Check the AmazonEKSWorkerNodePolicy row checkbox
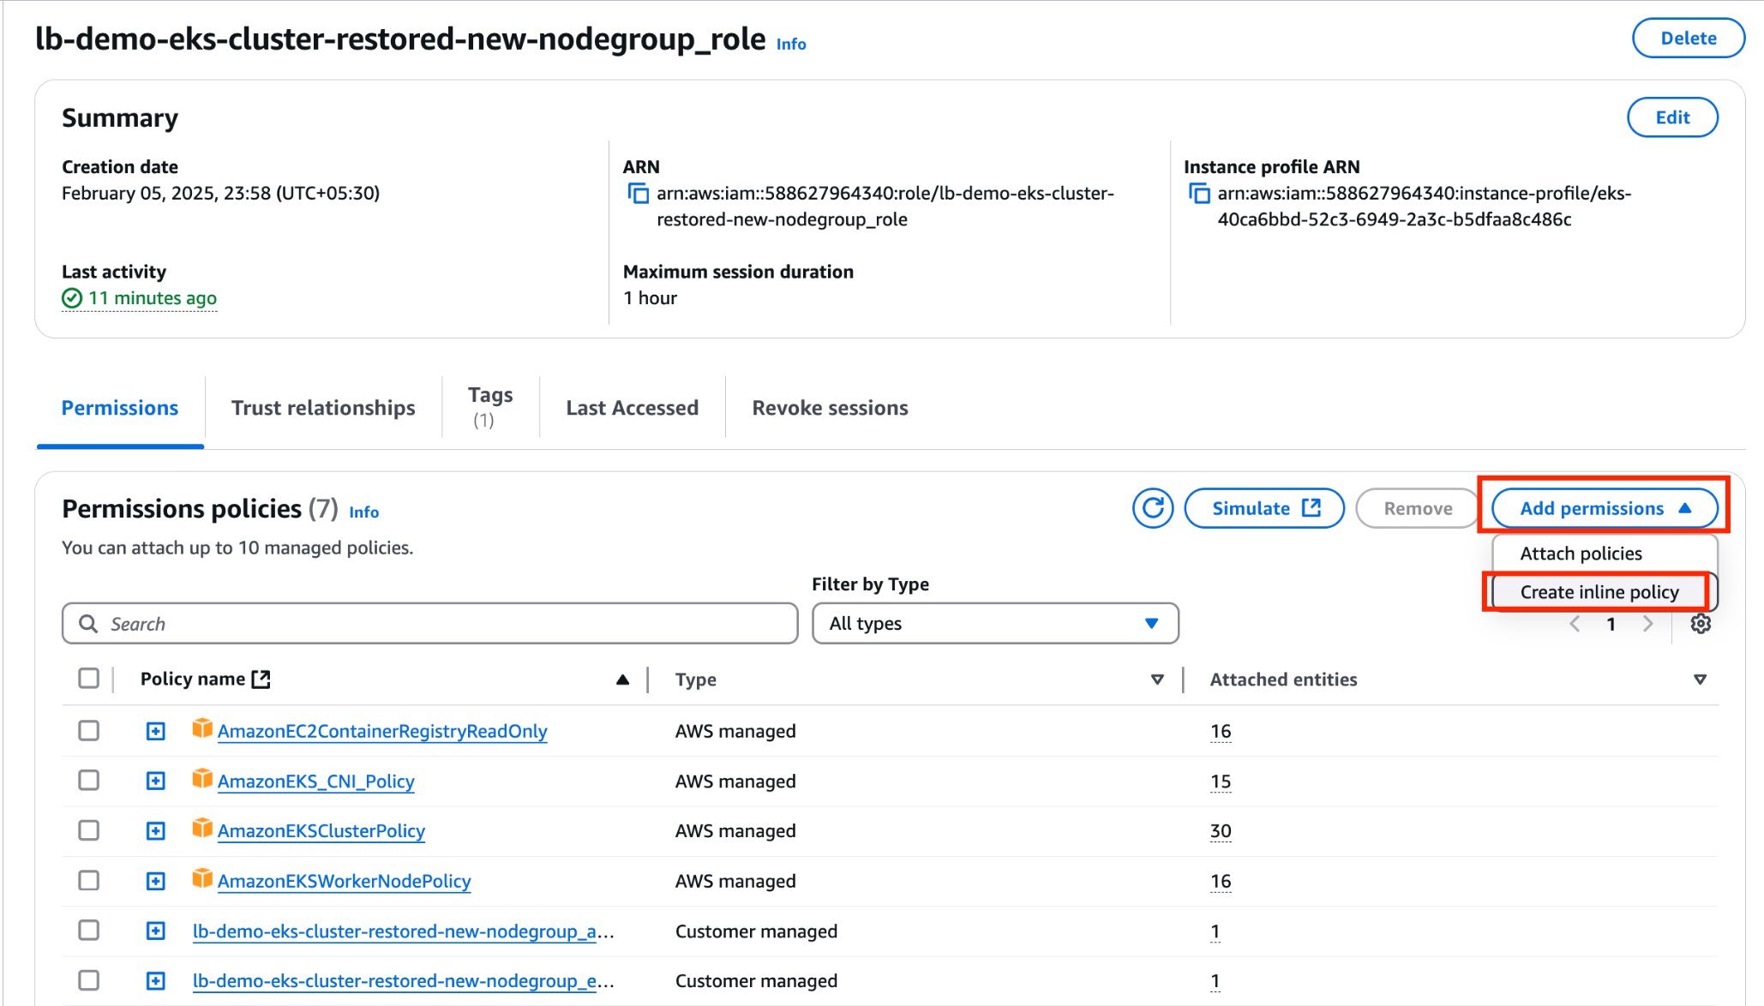Viewport: 1764px width, 1006px height. pos(89,881)
